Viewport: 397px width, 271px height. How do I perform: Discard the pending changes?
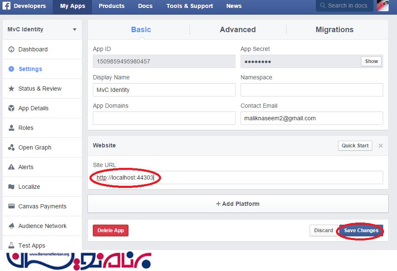(x=323, y=230)
